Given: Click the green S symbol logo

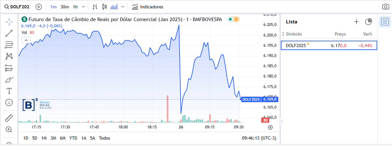Looking at the screenshot, I should point(24,20).
